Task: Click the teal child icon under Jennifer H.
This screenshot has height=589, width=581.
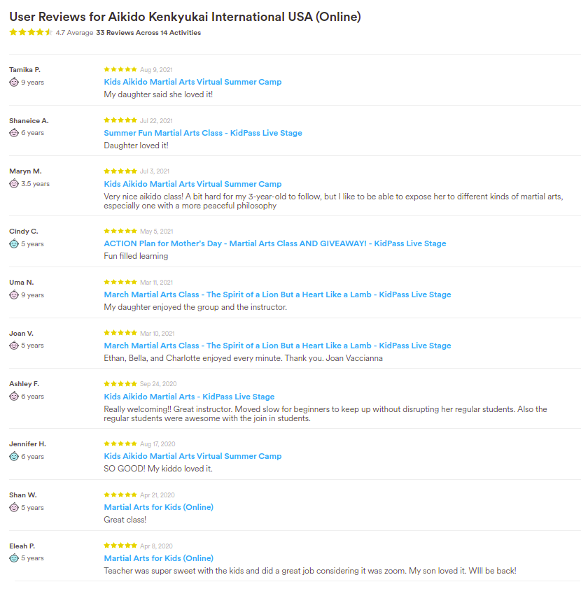Action: (x=14, y=457)
